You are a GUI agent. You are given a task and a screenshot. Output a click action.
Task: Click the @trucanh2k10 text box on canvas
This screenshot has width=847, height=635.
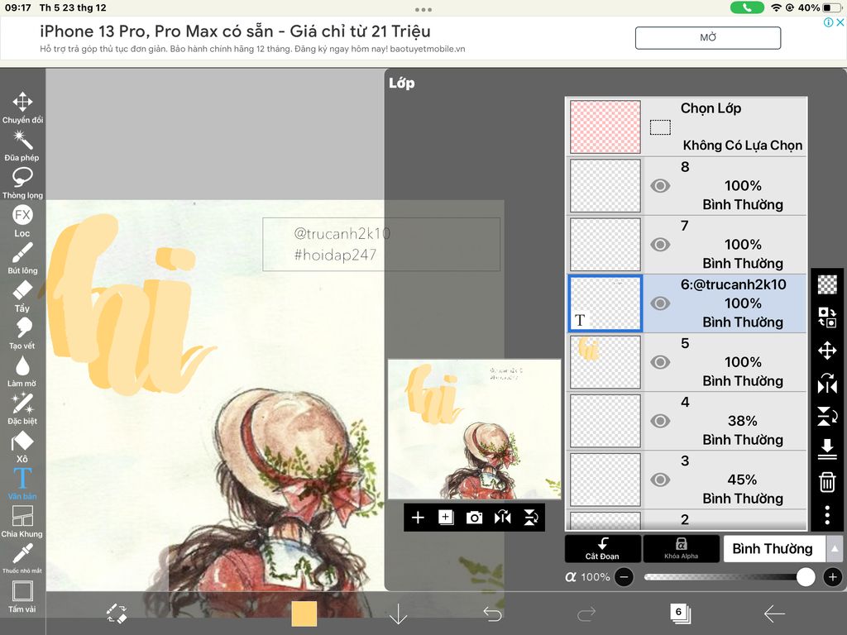pyautogui.click(x=381, y=244)
